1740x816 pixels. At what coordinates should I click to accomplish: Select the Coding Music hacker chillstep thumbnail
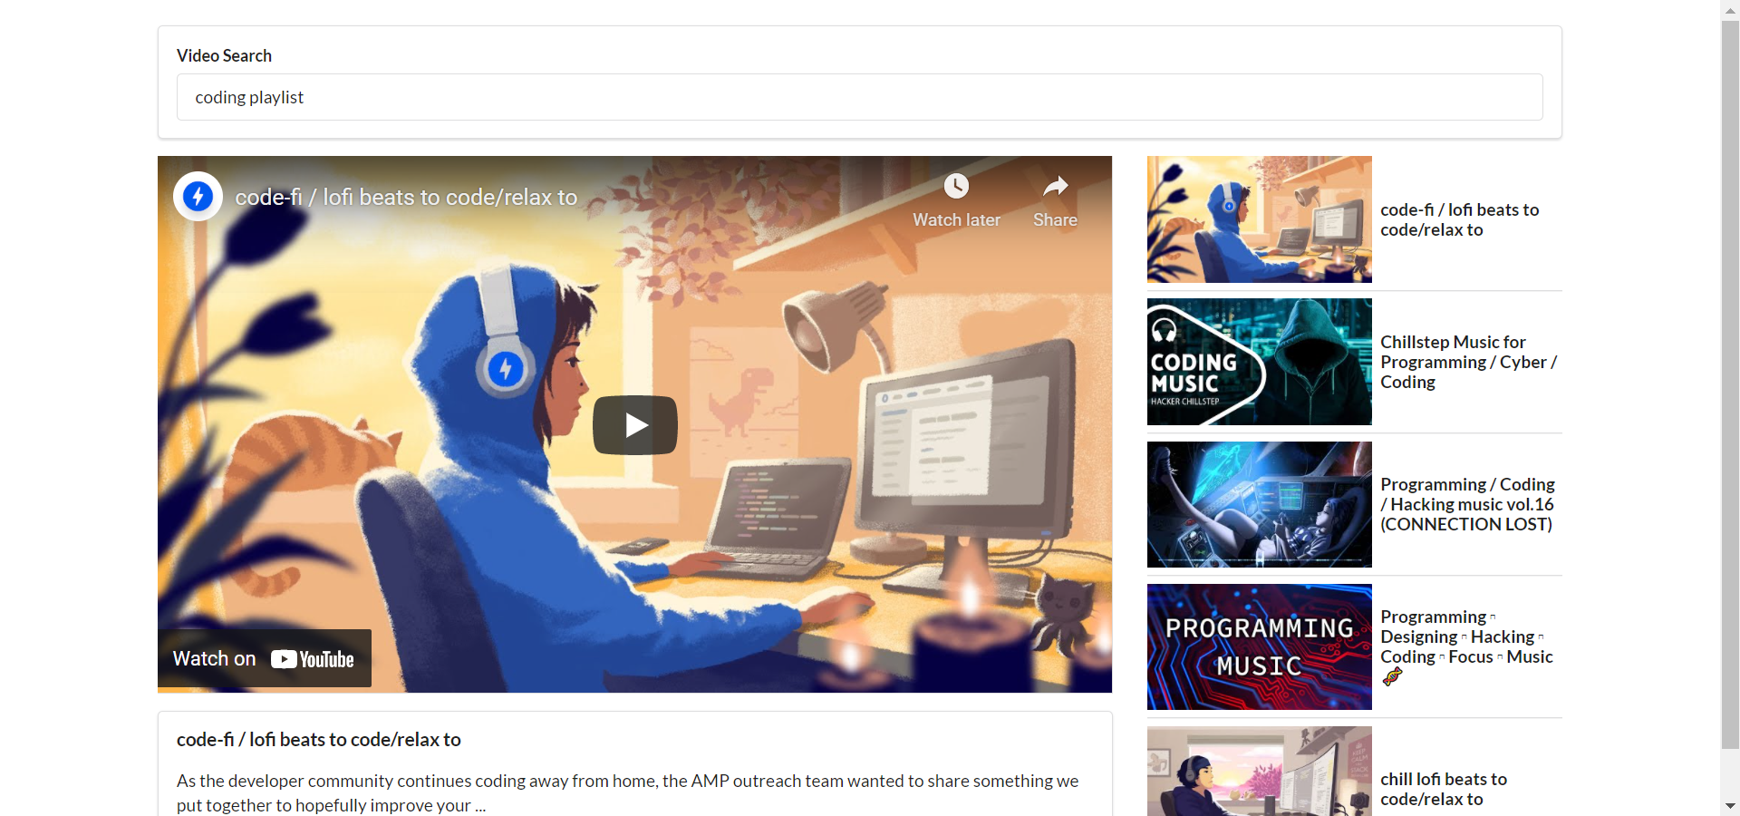tap(1259, 362)
